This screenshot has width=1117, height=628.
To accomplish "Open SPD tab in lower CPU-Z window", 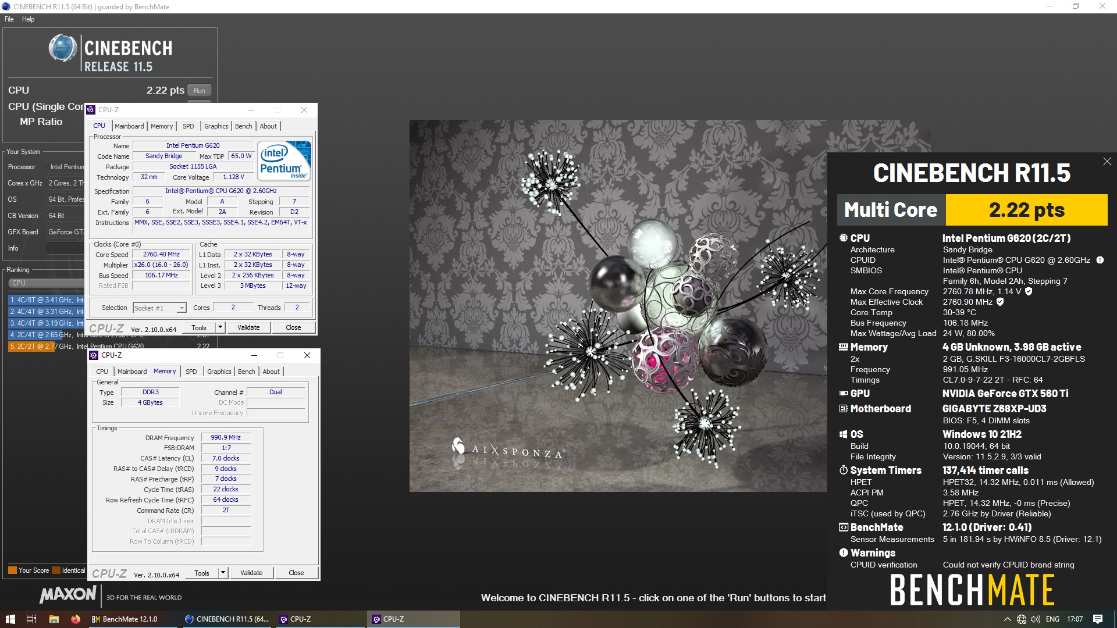I will pos(191,372).
